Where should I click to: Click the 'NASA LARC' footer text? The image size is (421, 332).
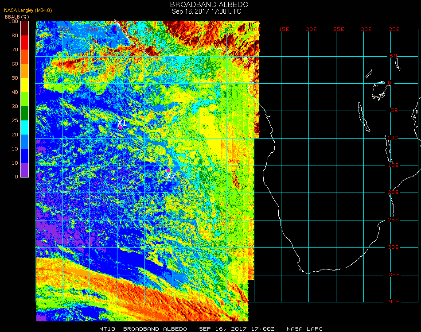pyautogui.click(x=304, y=329)
